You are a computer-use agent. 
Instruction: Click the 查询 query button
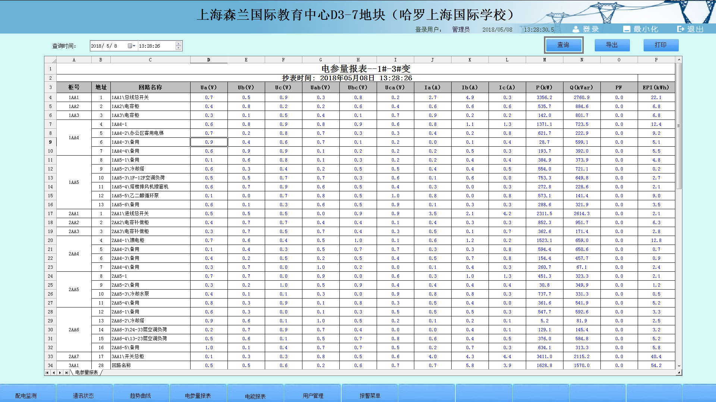[563, 45]
